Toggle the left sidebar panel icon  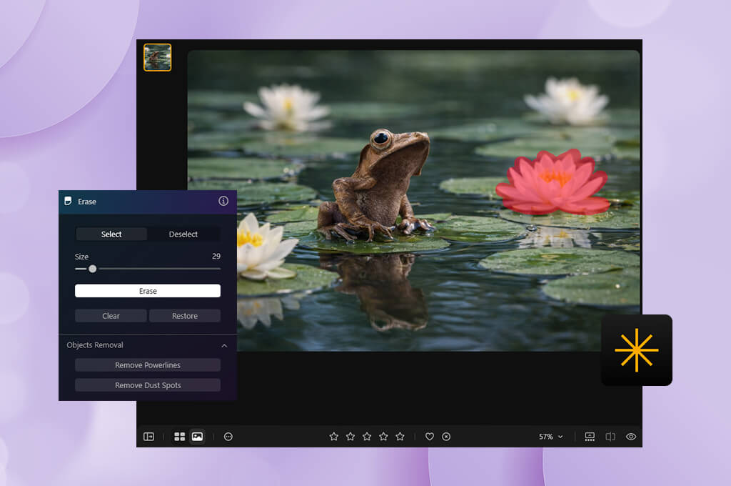[148, 437]
